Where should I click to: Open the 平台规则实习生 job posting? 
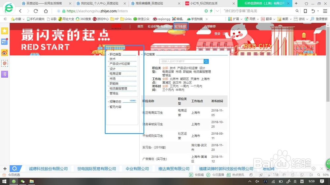pyautogui.click(x=152, y=136)
